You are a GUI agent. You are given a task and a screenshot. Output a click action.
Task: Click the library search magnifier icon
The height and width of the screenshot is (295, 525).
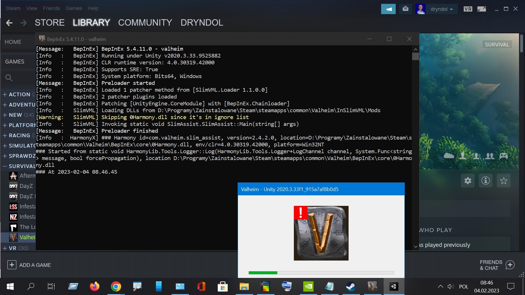tap(9, 78)
